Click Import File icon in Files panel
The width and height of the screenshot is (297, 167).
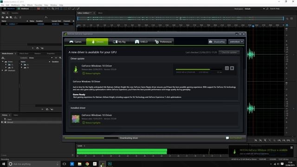(7, 17)
